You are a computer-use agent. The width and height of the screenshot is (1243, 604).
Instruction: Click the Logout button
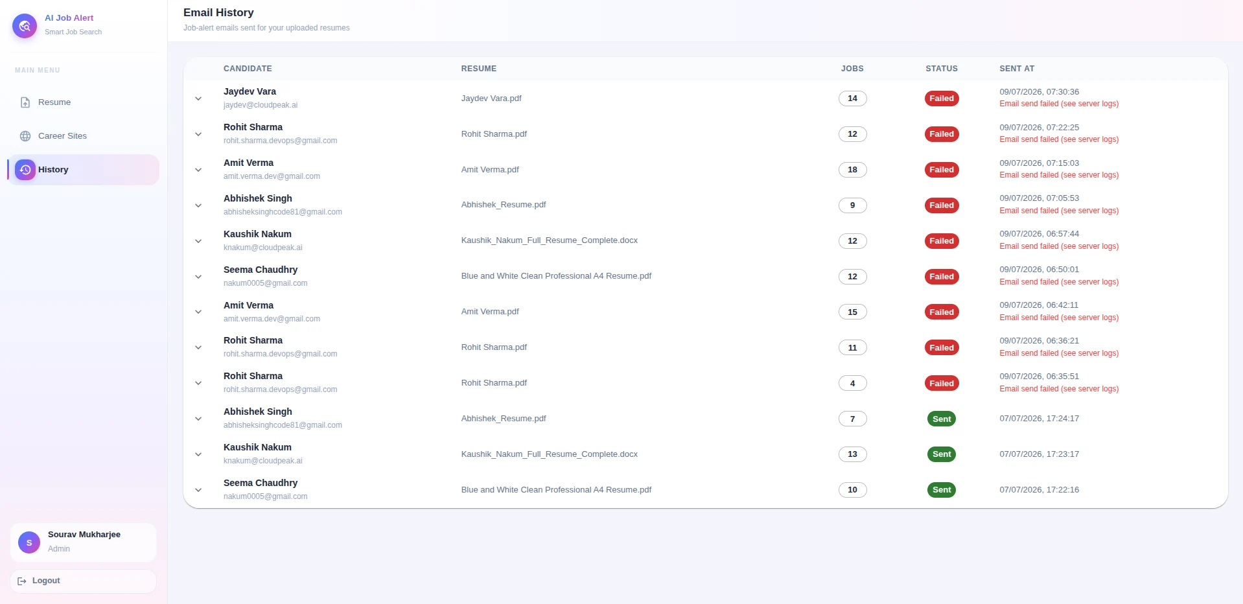point(83,581)
